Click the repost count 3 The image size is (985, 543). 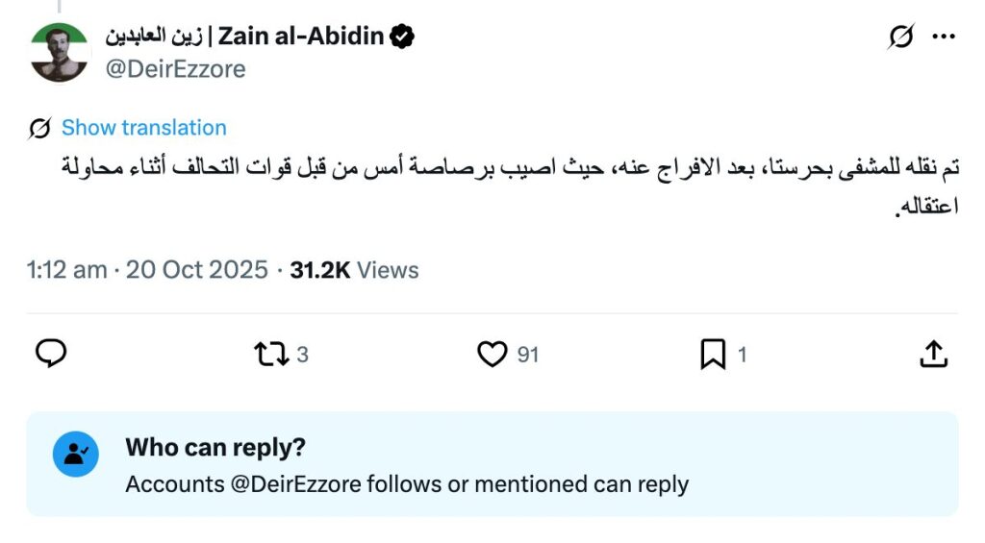(302, 355)
